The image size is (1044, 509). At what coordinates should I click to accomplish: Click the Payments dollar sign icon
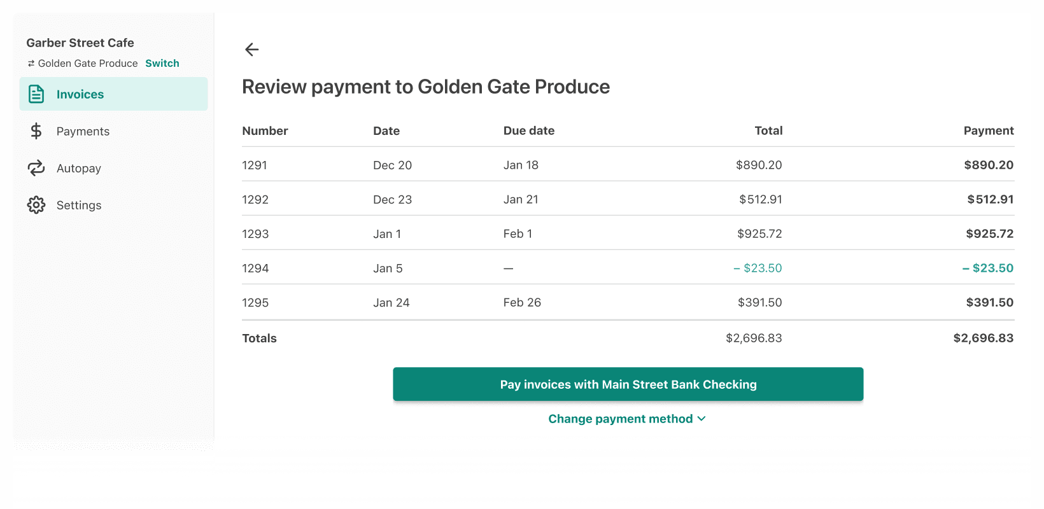(36, 131)
